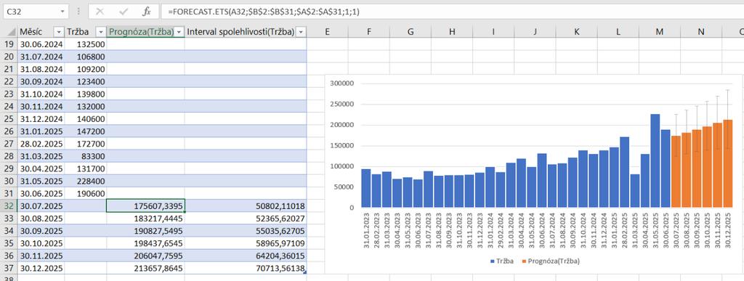Open the Insert Function fx dialog
This screenshot has height=281, width=744.
[x=147, y=12]
